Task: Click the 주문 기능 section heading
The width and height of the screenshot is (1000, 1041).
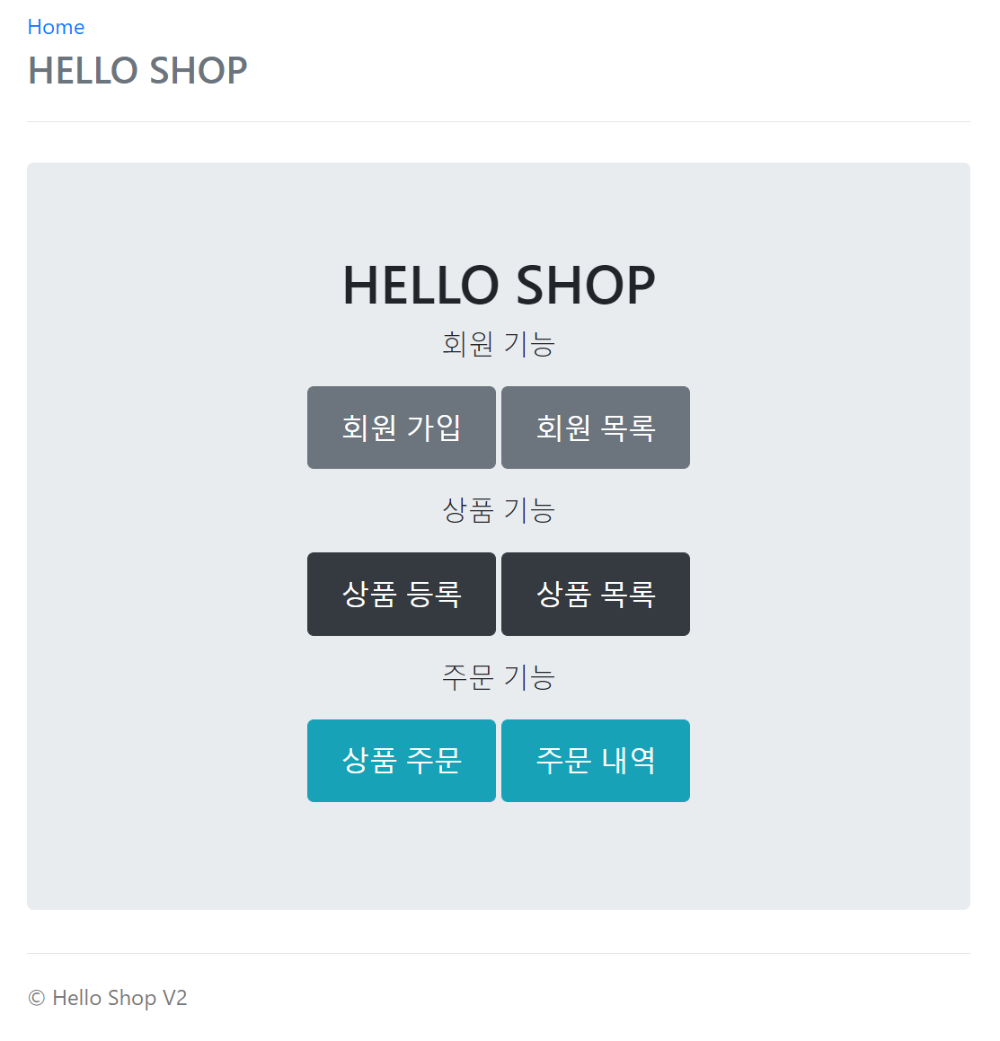Action: pos(499,676)
